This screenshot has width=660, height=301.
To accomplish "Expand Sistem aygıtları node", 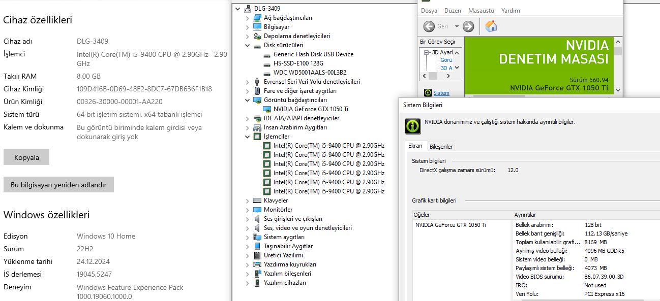I will pos(247,237).
